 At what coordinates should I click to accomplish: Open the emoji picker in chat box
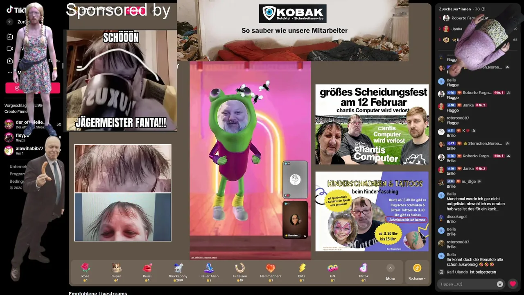[x=500, y=284]
